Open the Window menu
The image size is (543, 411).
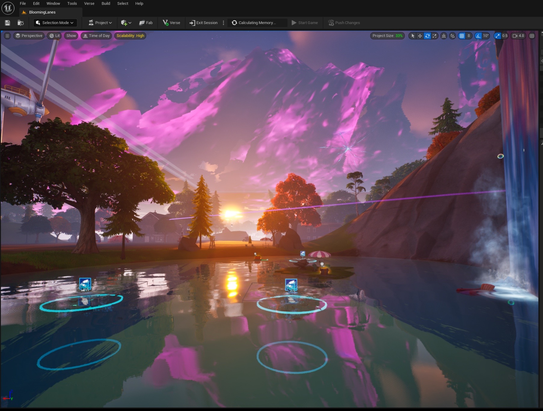53,4
